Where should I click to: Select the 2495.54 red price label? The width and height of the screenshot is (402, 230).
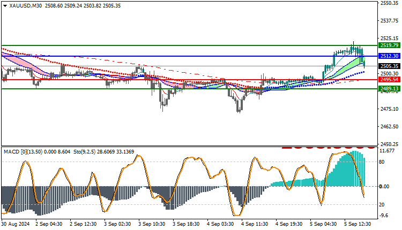(x=389, y=80)
